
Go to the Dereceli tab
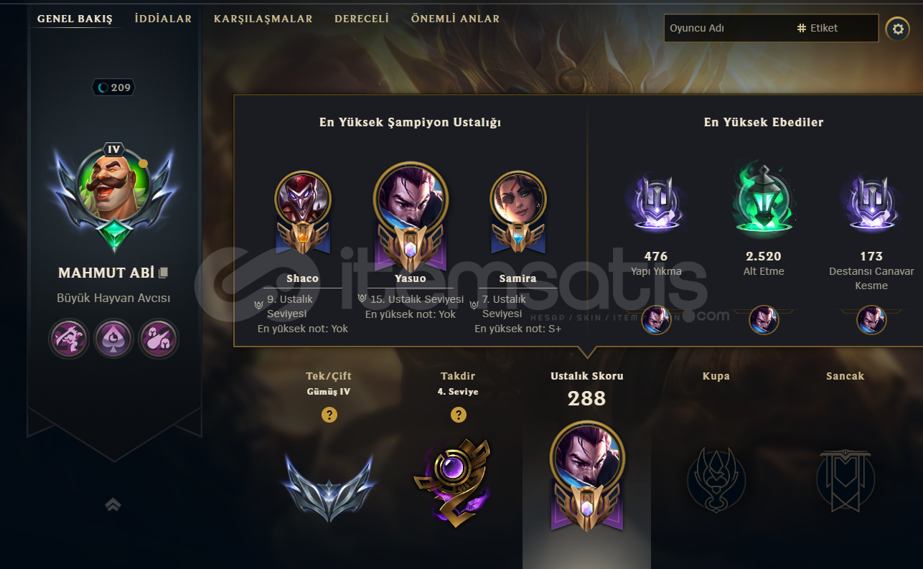click(x=362, y=19)
